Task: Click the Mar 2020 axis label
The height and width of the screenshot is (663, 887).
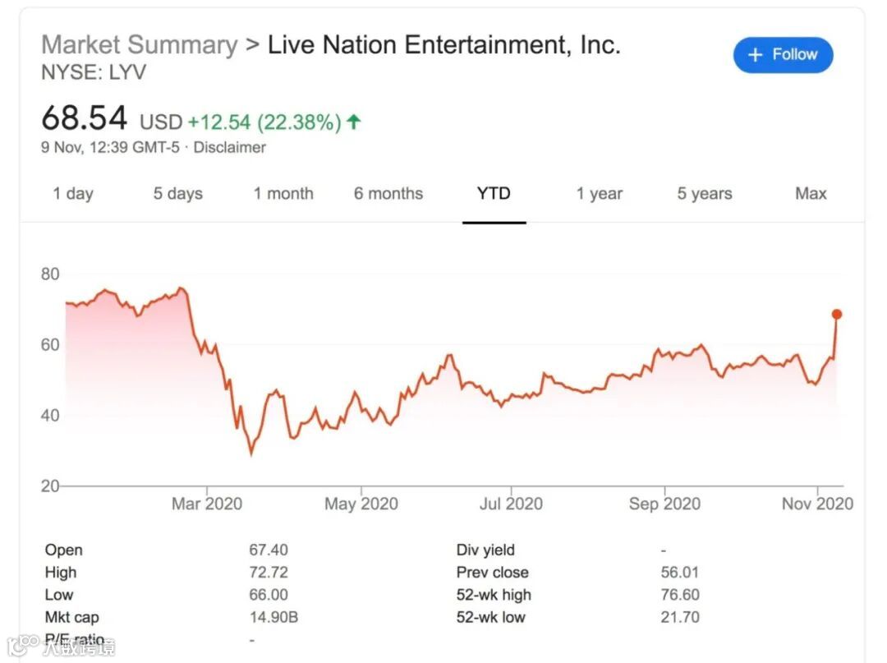Action: point(207,504)
